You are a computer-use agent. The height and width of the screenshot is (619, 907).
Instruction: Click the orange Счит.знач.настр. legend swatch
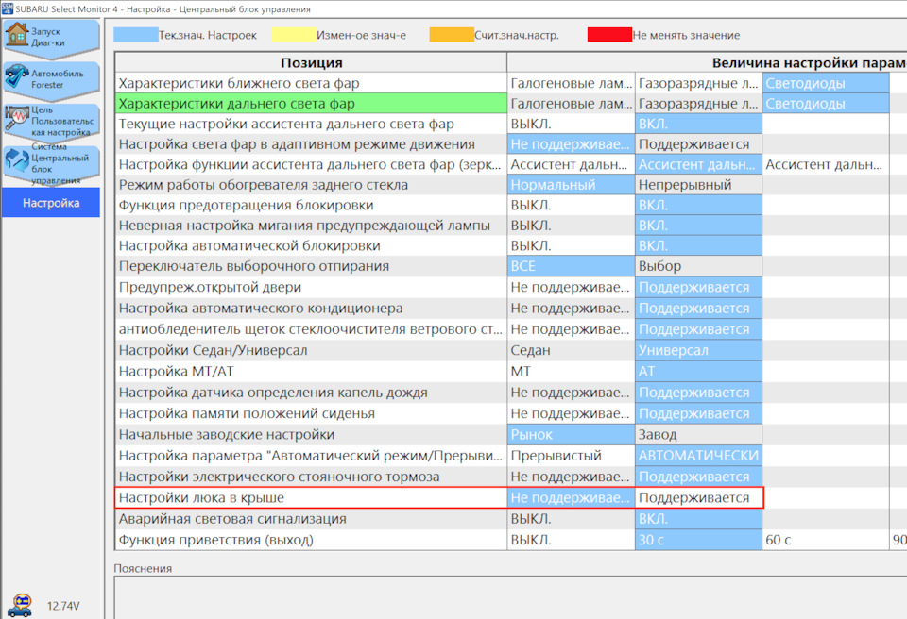pyautogui.click(x=452, y=35)
